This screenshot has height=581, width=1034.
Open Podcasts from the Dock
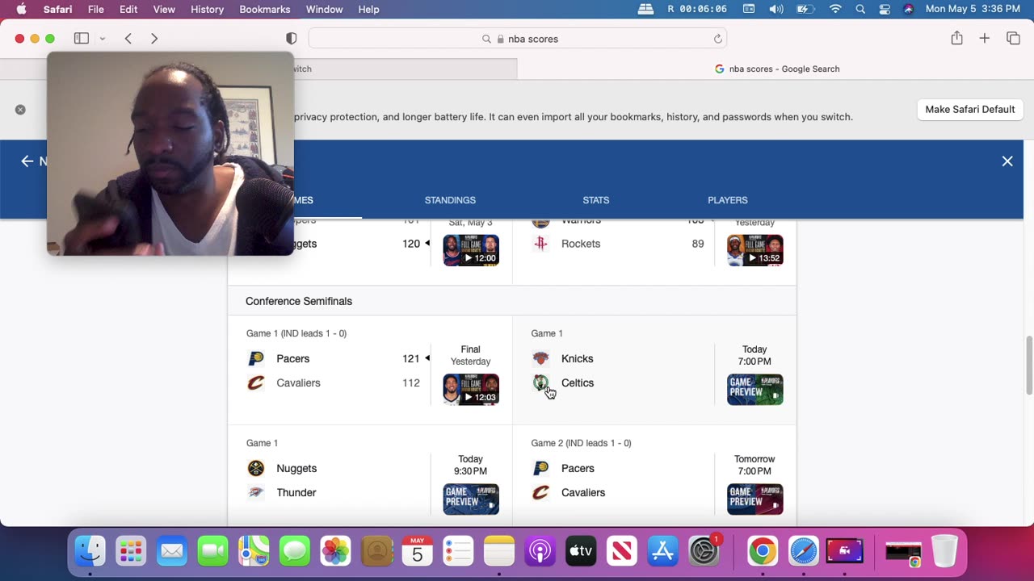(x=540, y=551)
